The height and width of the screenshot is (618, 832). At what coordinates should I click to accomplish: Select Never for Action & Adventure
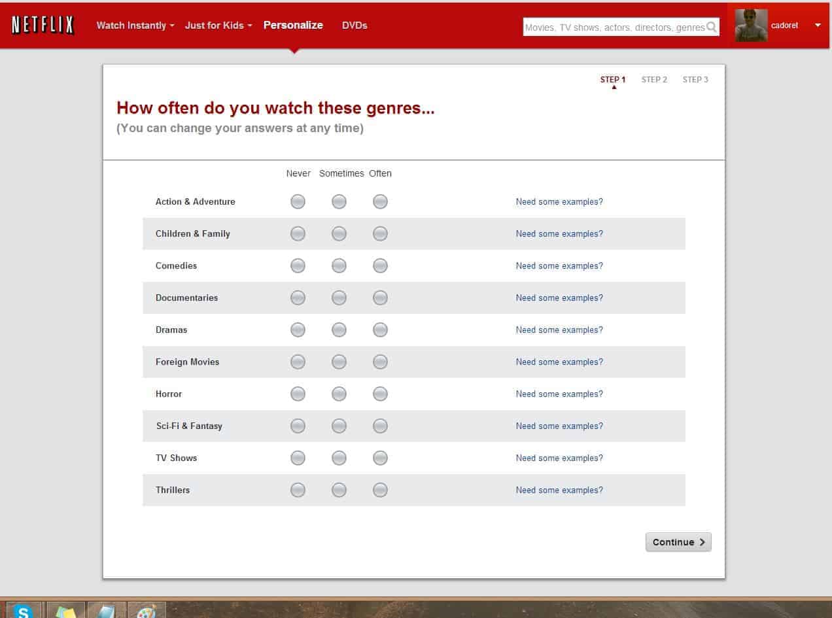pyautogui.click(x=298, y=201)
